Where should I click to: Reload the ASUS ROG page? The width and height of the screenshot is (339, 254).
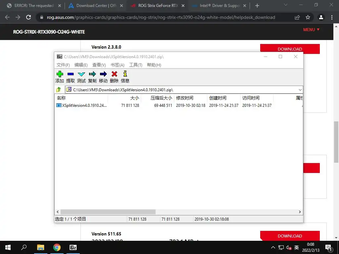click(28, 17)
